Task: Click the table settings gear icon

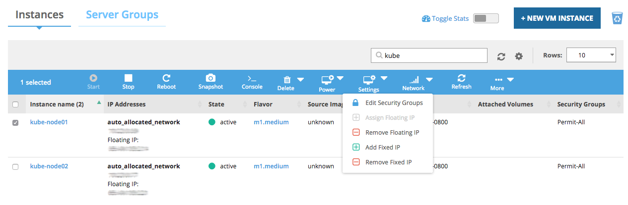Action: 519,56
